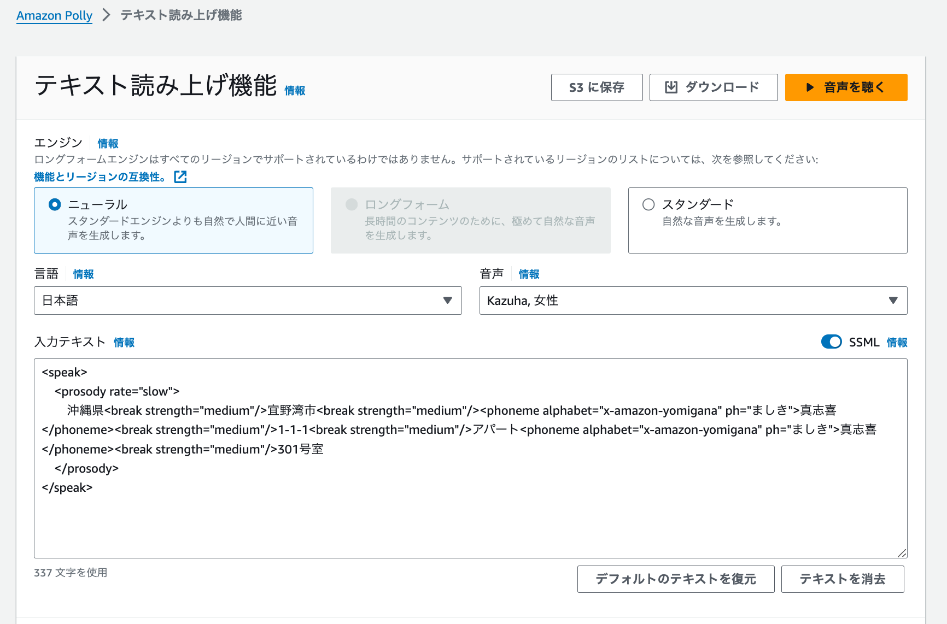Click 情報 beside the 音声 label

tap(528, 274)
